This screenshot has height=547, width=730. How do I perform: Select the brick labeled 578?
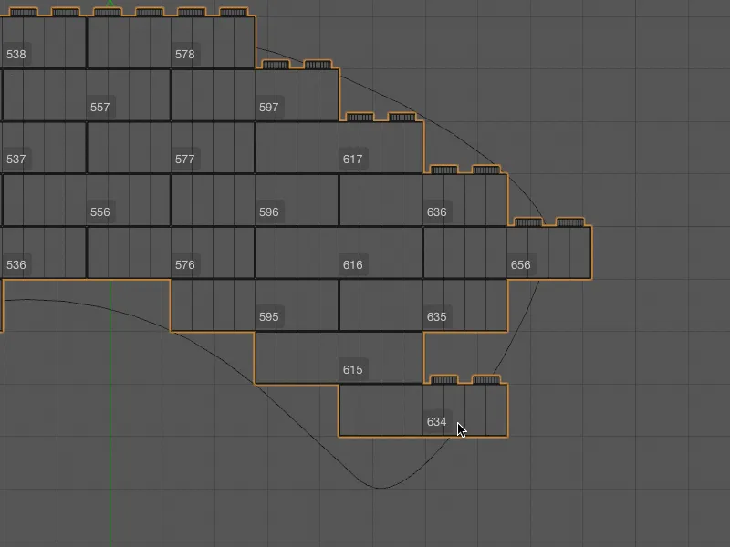pyautogui.click(x=185, y=55)
